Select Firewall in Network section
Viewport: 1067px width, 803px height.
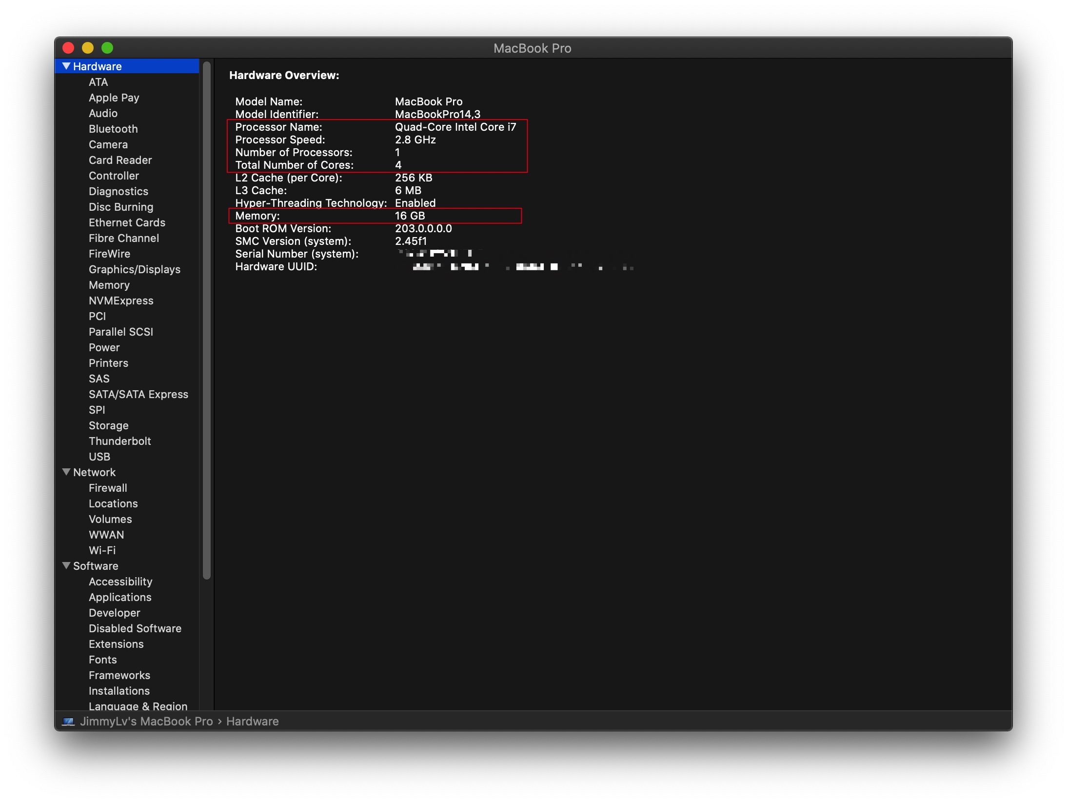click(108, 488)
